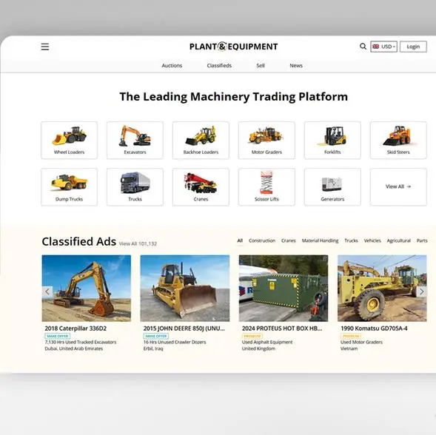Open the Caterpillar 336D2 excavator photo
Viewport: 436px width, 435px height.
pos(87,289)
